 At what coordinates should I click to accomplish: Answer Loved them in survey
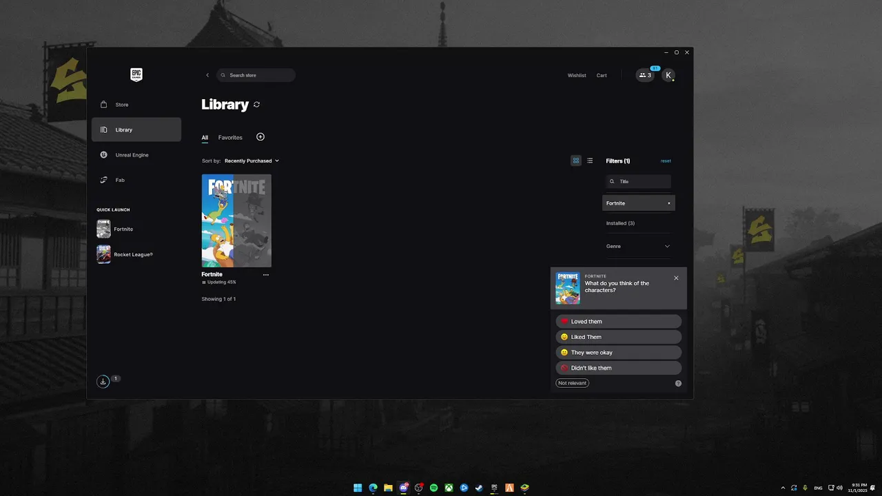click(618, 322)
